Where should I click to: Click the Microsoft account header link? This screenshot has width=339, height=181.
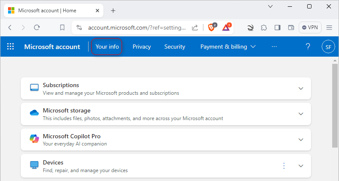tap(52, 47)
